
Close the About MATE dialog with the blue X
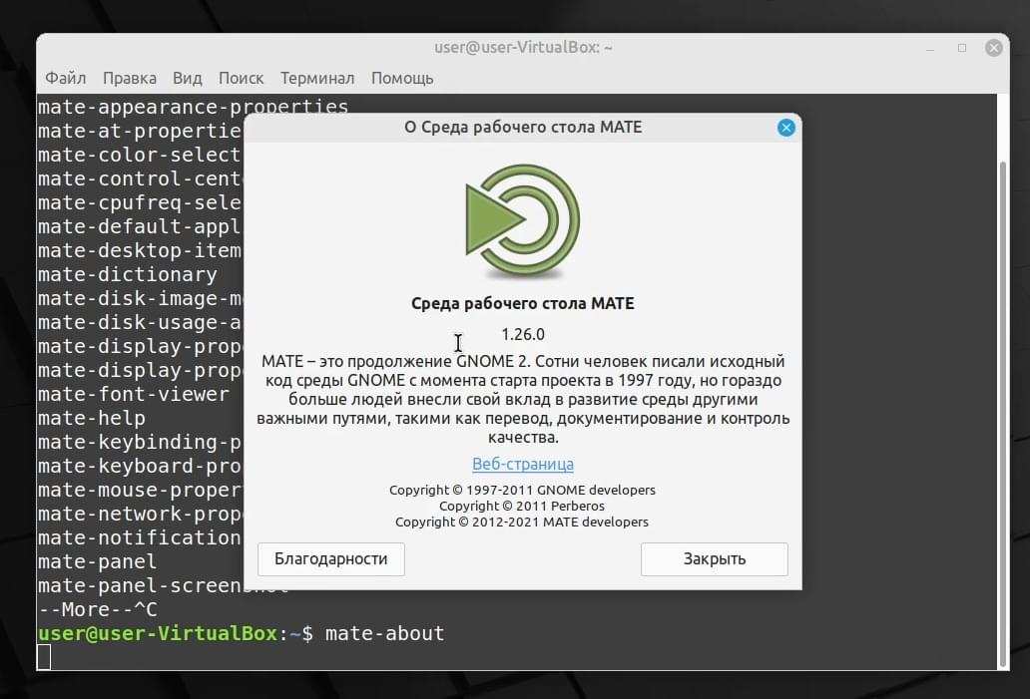coord(785,128)
